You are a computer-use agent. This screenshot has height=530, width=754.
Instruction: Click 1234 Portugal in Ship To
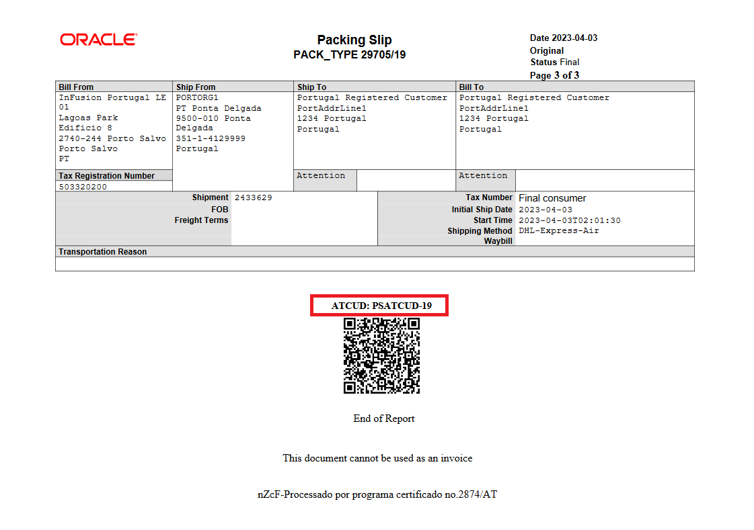point(332,118)
